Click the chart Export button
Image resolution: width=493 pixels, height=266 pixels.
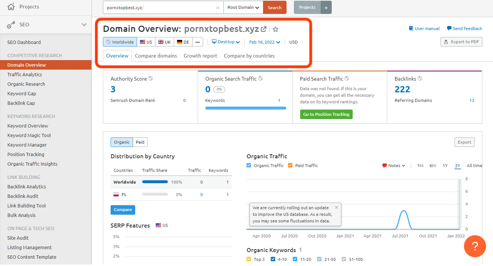pos(464,142)
